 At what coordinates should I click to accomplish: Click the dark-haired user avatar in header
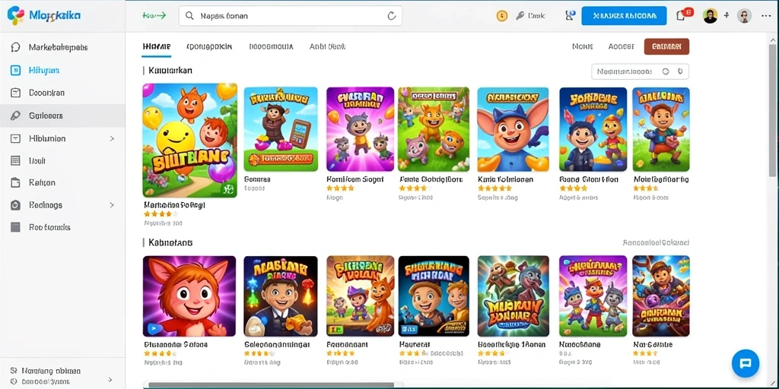[711, 16]
